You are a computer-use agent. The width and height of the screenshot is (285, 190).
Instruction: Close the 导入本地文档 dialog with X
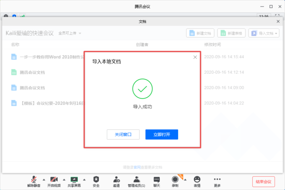pos(195,57)
